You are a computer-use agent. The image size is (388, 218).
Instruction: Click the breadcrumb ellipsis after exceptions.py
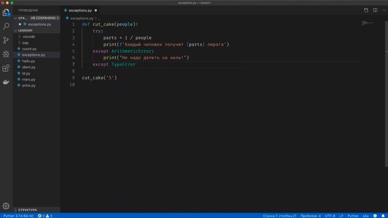(x=99, y=19)
